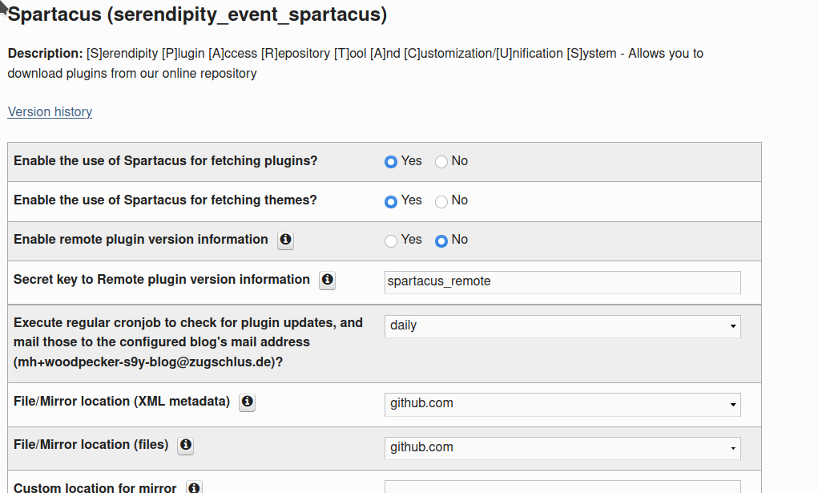Open the Version history link
The height and width of the screenshot is (493, 818).
(50, 112)
